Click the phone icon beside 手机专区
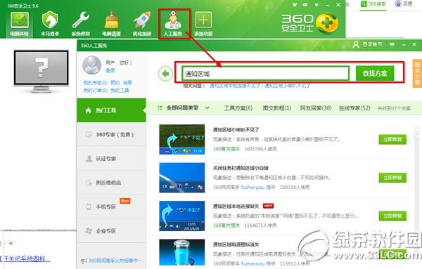The image size is (422, 269). 89,206
